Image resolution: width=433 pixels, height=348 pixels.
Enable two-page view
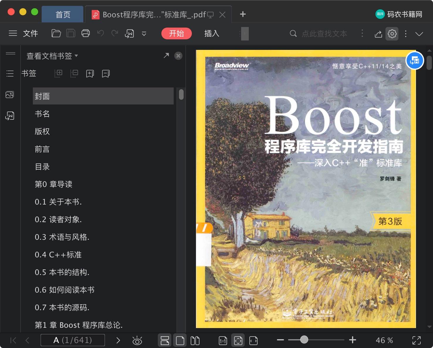[x=195, y=340]
